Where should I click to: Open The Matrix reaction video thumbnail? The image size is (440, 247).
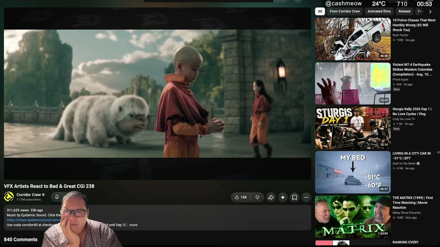[x=353, y=216]
